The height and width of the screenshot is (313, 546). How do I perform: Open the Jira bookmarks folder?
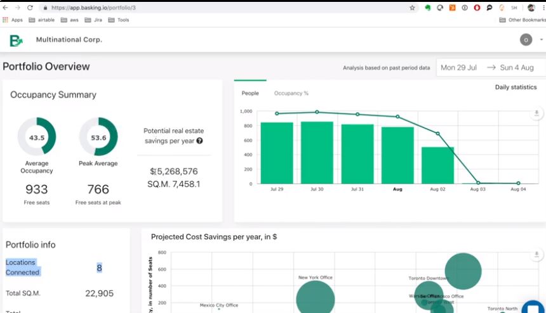point(93,20)
